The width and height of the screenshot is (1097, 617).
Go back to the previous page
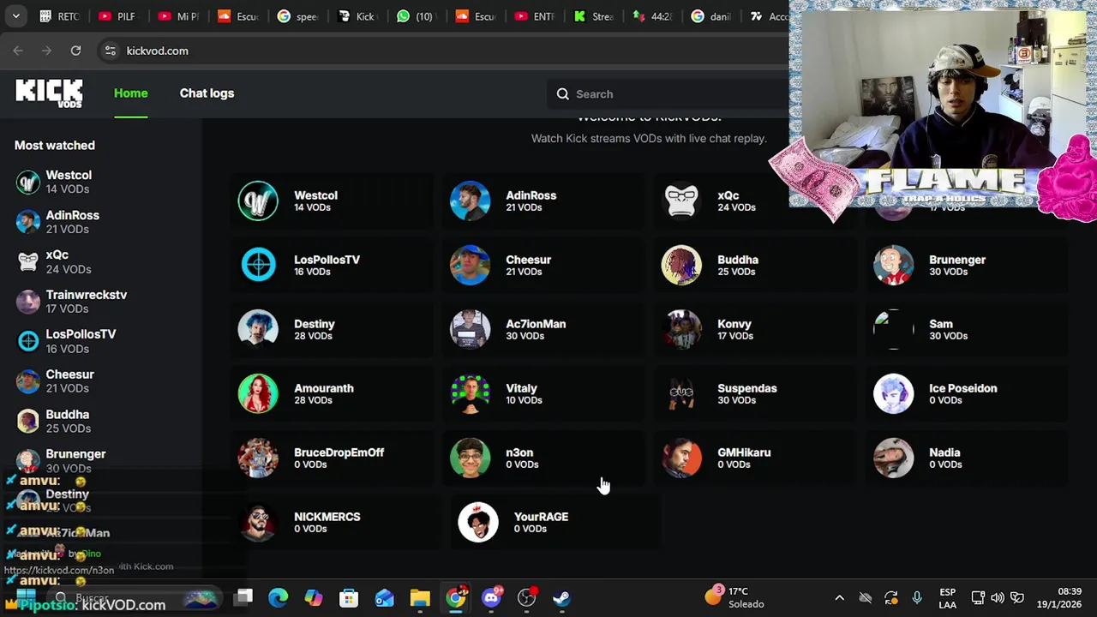(18, 51)
